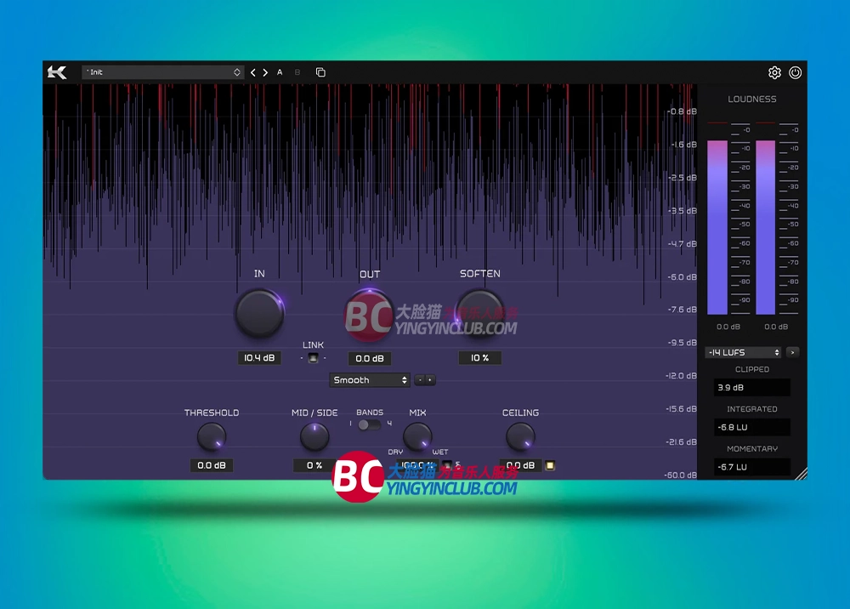This screenshot has height=609, width=850.
Task: Go to the next preset arrow
Action: (265, 73)
